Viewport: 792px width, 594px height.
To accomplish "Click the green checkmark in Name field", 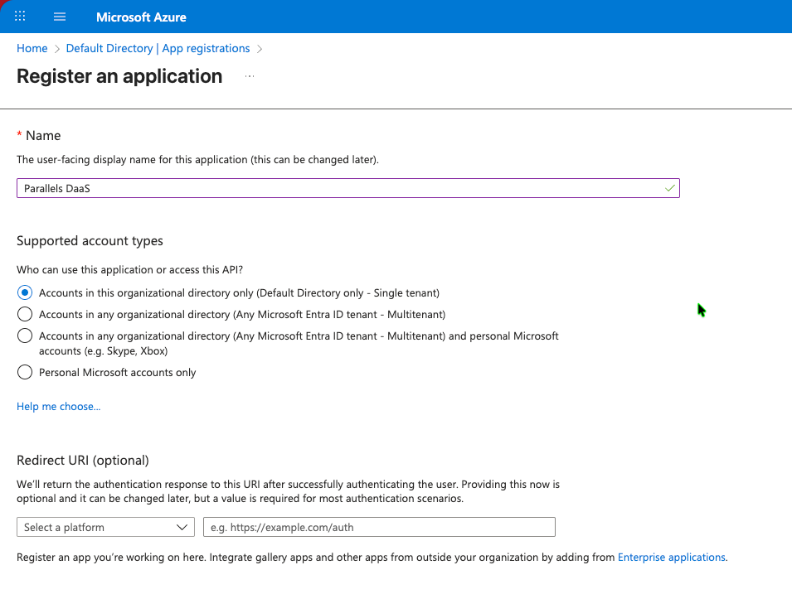I will tap(669, 189).
